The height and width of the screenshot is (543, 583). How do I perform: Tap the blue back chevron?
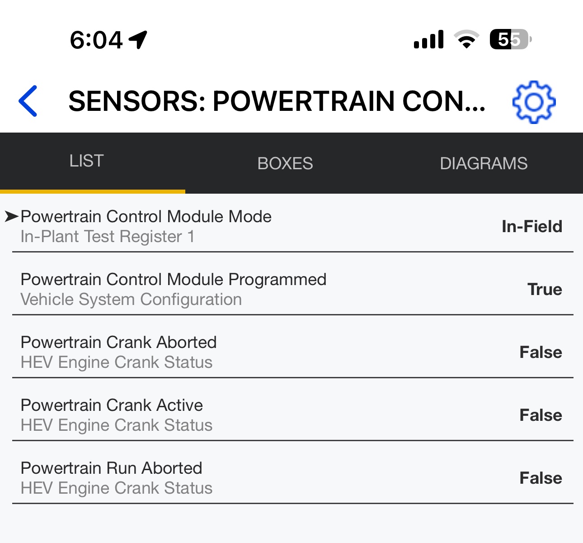[28, 101]
